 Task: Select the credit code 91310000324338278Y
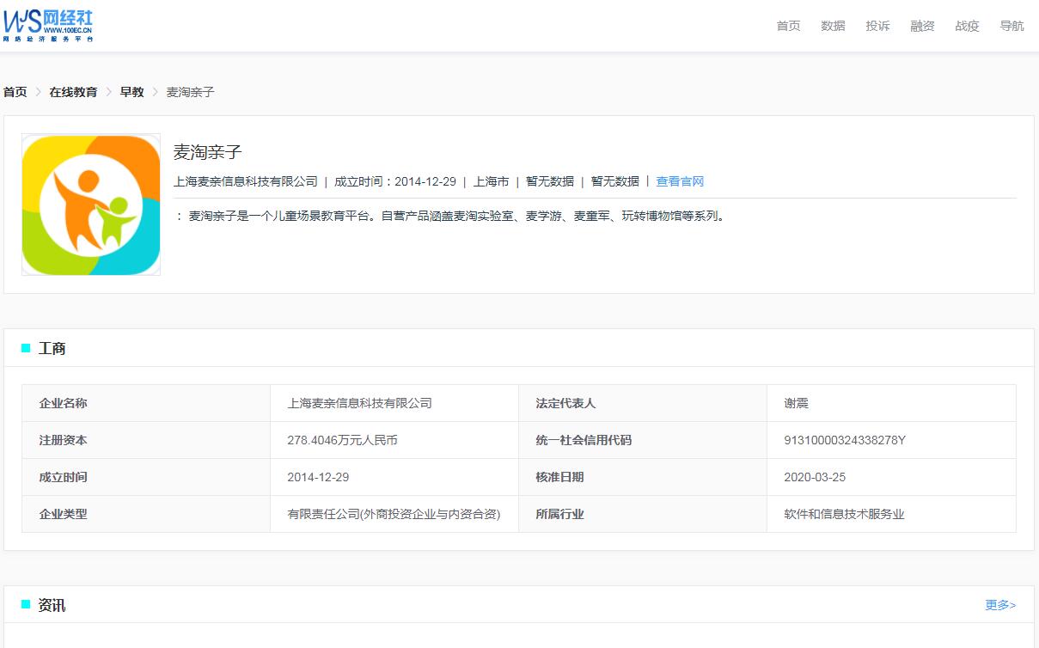tap(845, 440)
